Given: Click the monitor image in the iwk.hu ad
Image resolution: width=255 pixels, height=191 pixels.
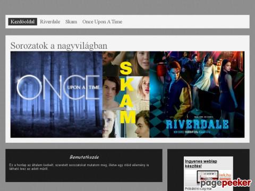Looking at the screenshot, I should [207, 177].
